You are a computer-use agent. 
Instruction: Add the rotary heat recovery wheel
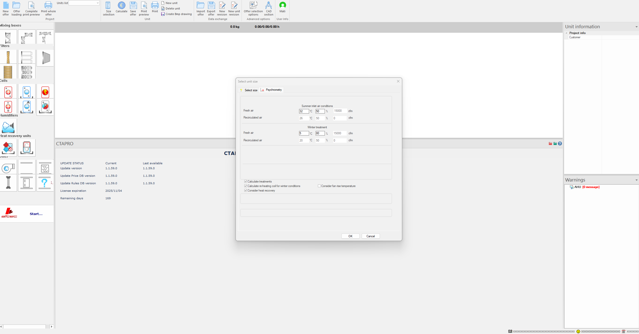click(27, 147)
